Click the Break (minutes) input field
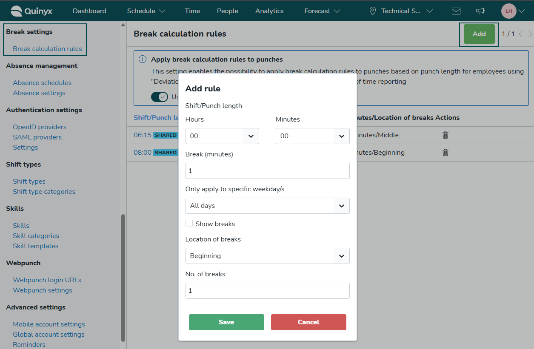Screen dimensions: 534x349 [267, 171]
